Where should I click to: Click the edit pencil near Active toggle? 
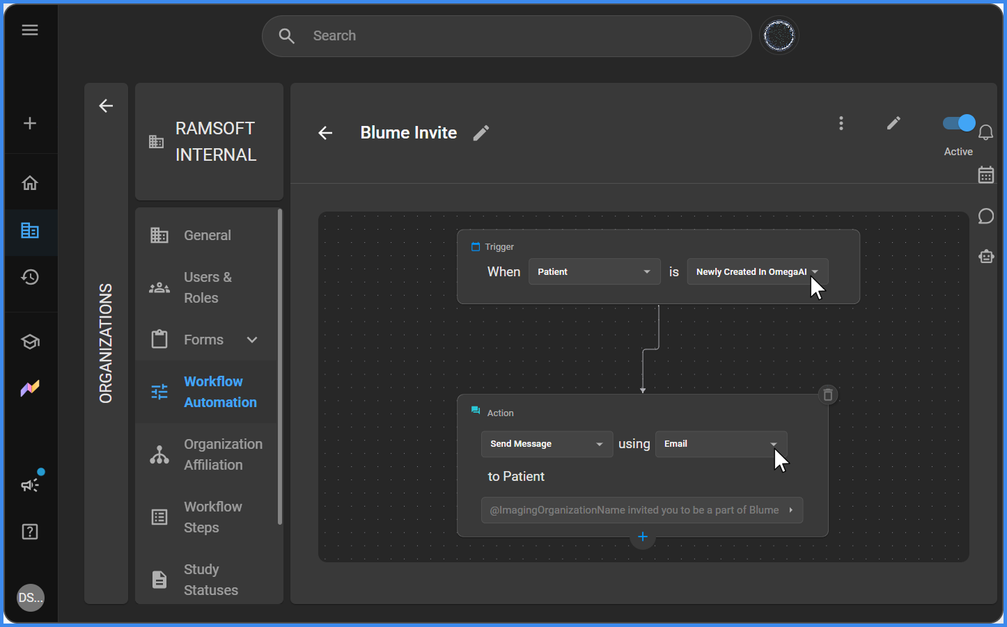[x=893, y=123]
